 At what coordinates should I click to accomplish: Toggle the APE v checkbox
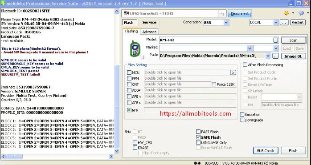129,97
